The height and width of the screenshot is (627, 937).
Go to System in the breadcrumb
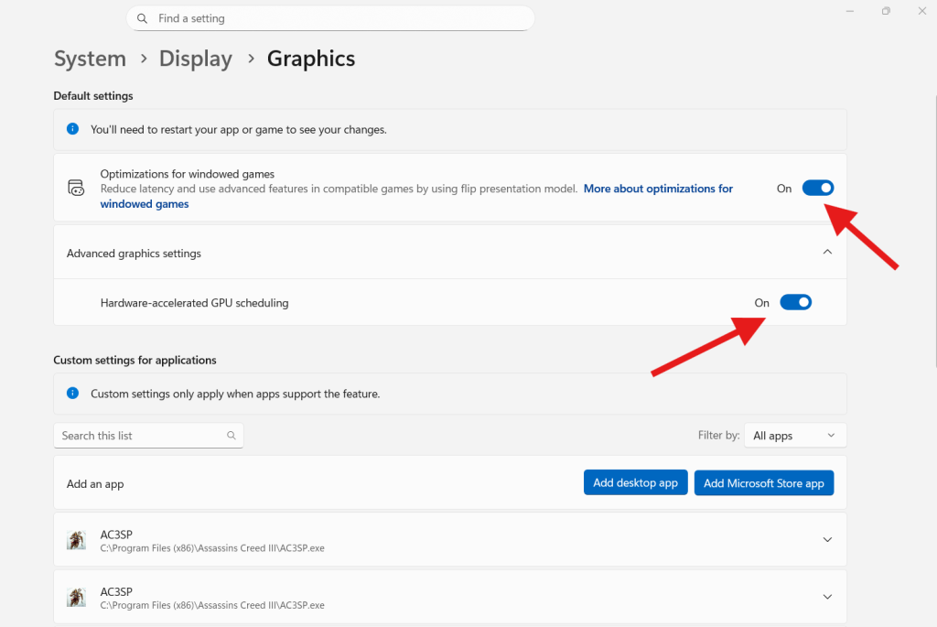(x=90, y=59)
